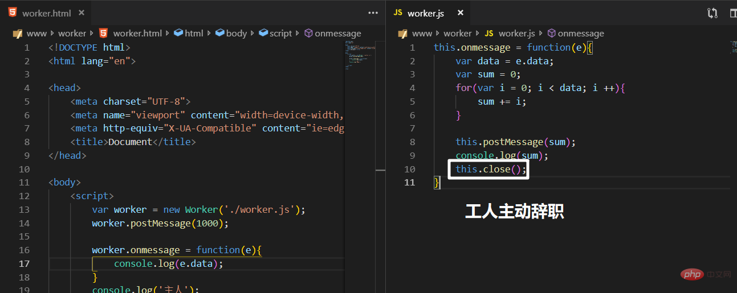Select onmessage symbol in right breadcrumb

click(581, 33)
